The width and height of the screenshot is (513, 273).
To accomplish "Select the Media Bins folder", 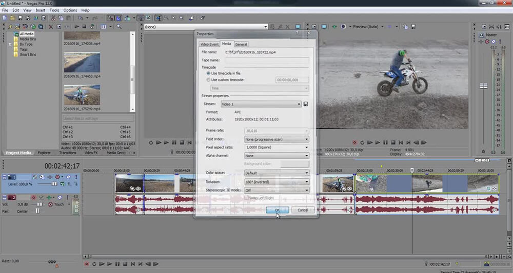I will pos(28,39).
